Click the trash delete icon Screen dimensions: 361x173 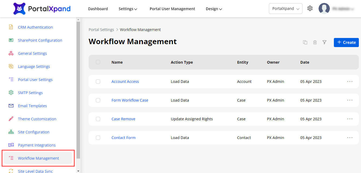pos(315,42)
